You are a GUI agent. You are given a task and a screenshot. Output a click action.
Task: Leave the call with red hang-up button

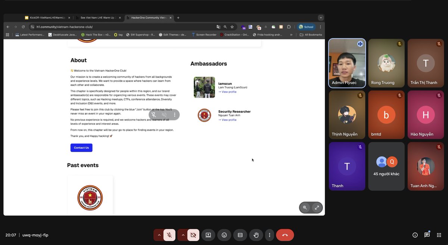[x=285, y=235]
